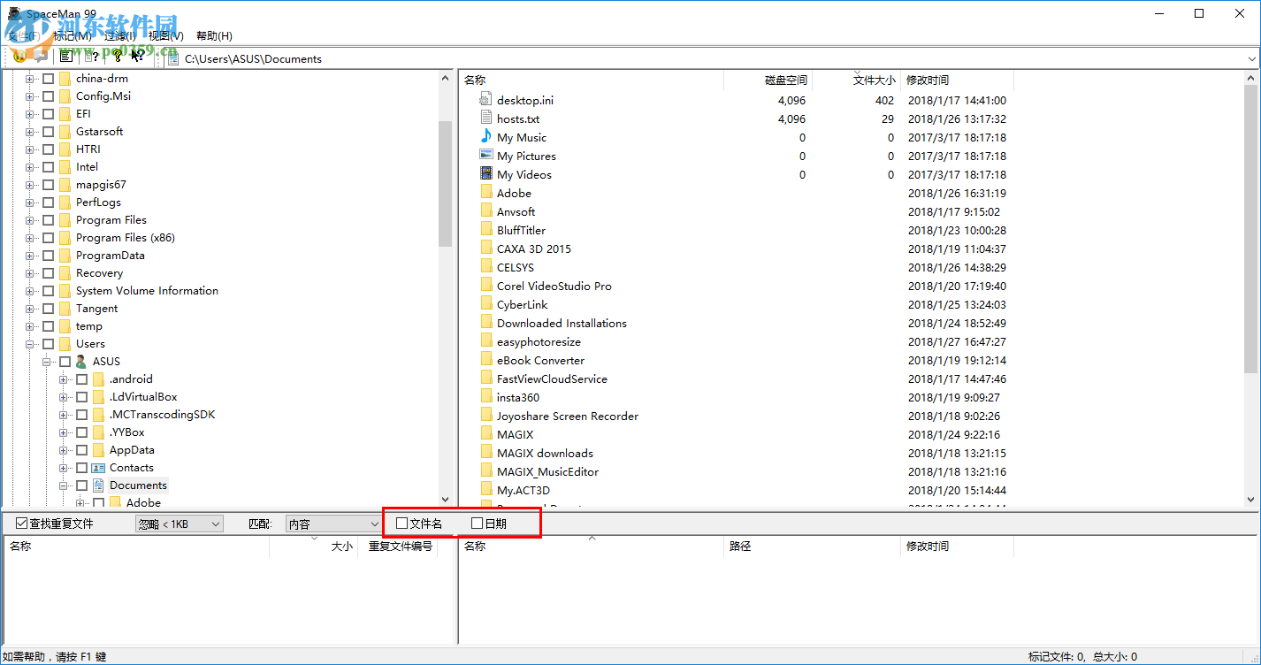
Task: Sort file list by 文件大小 column
Action: pos(856,80)
